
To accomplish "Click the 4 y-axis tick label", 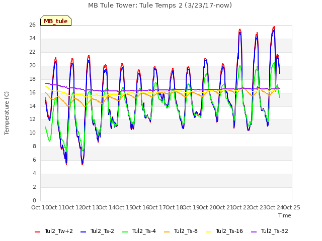I will (34, 173).
